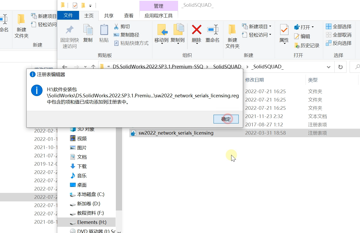Select the 2021-08-1 row in back window
Viewport: 360px width, 233px height.
(x=29, y=222)
